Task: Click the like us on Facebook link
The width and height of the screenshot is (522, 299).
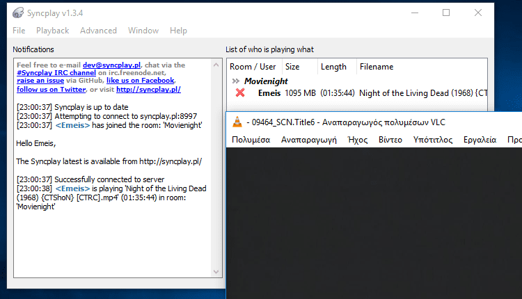Action: [x=140, y=81]
